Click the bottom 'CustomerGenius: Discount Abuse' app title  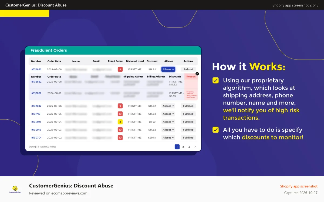click(71, 186)
